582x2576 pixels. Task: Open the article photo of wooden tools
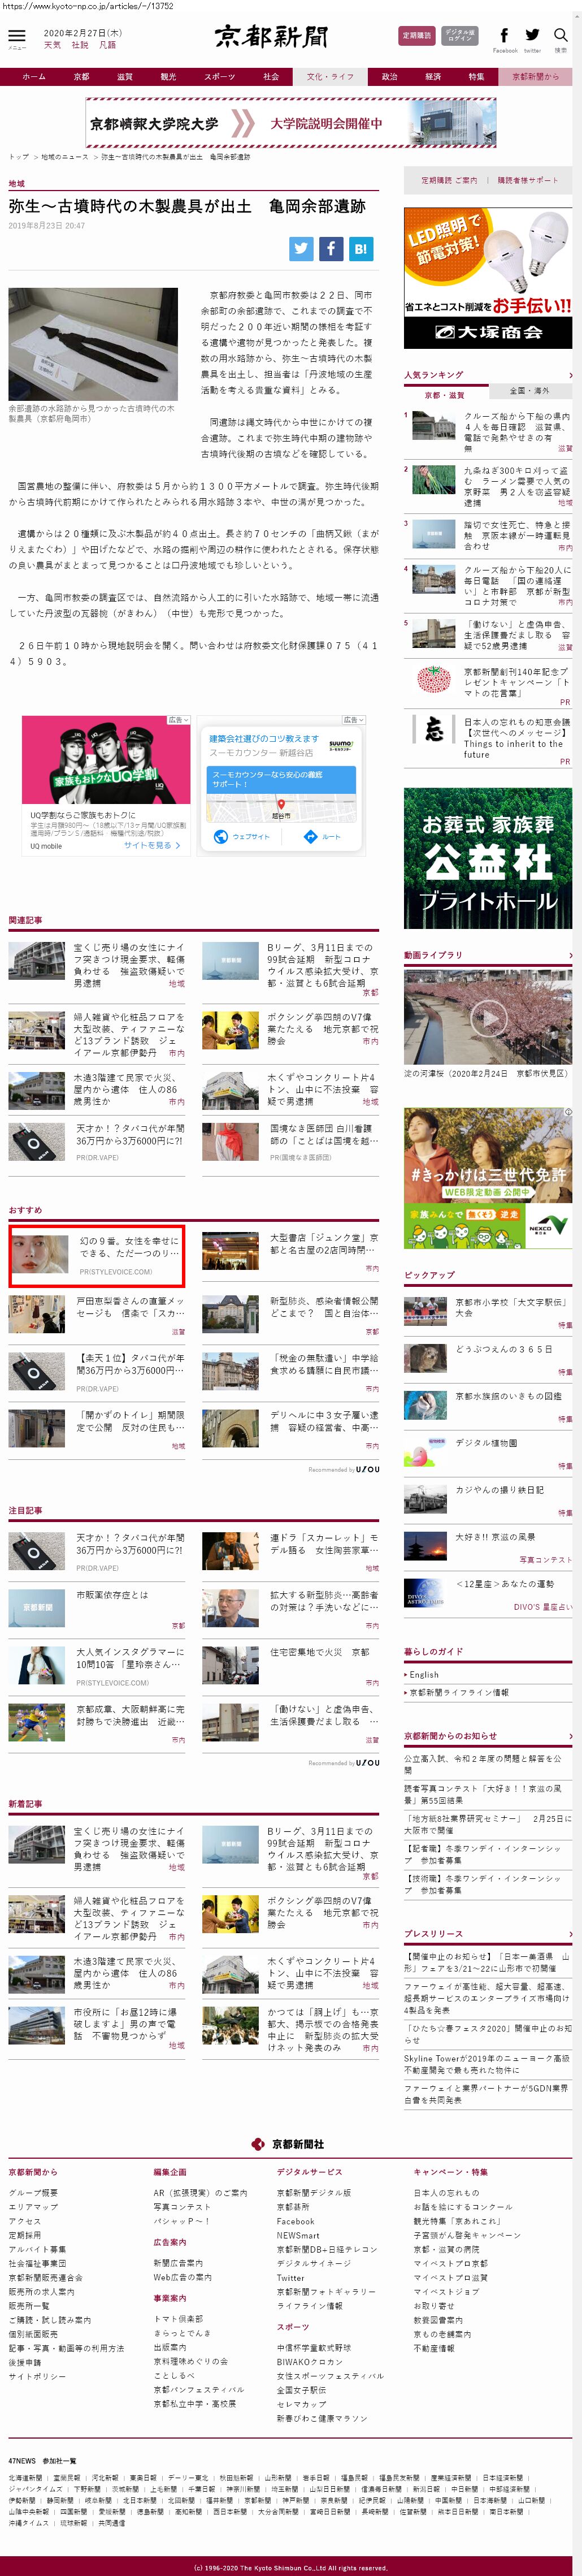pos(93,344)
